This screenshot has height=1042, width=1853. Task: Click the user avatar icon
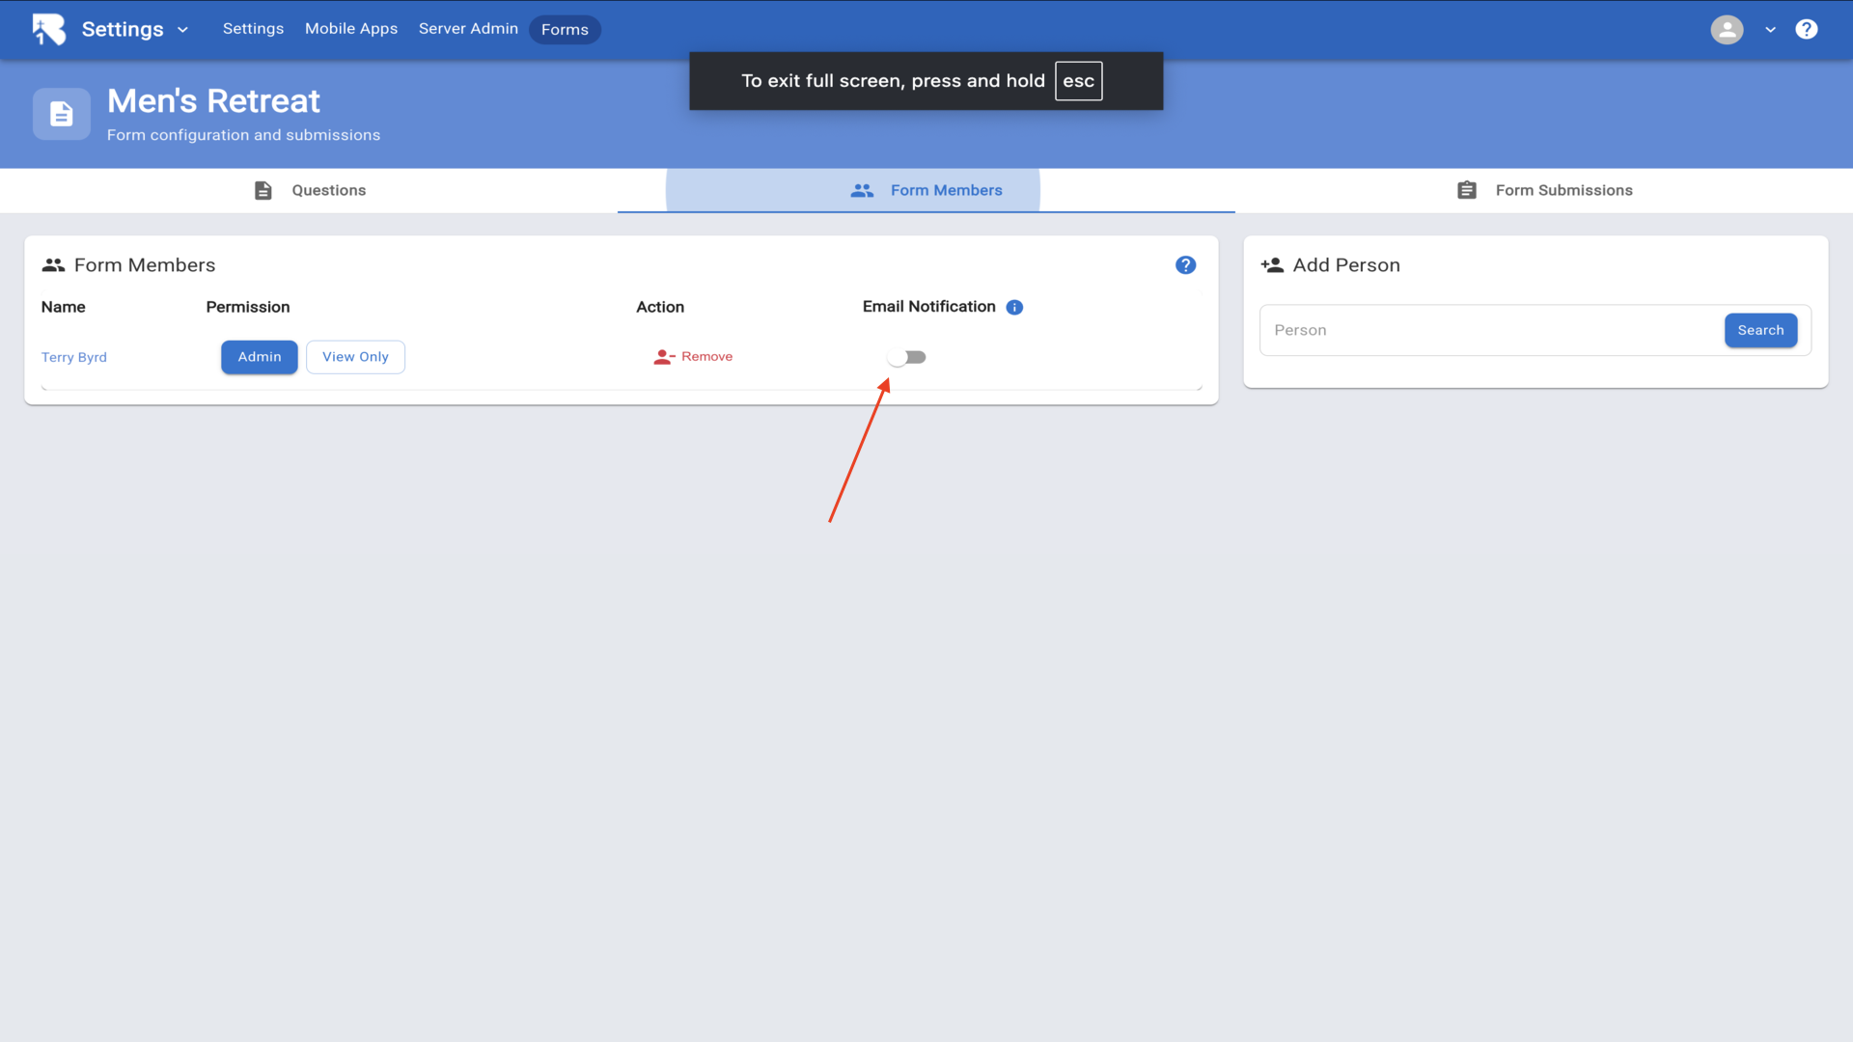point(1727,29)
